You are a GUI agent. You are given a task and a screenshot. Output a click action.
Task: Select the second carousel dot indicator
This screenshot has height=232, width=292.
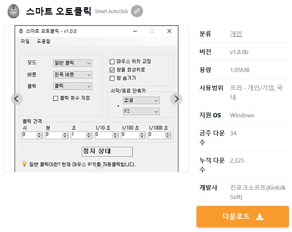point(96,167)
